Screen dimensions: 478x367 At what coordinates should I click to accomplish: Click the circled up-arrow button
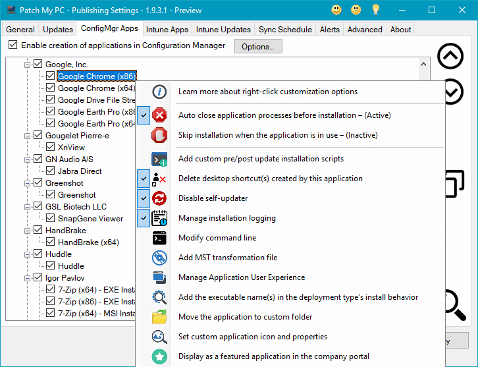[450, 56]
